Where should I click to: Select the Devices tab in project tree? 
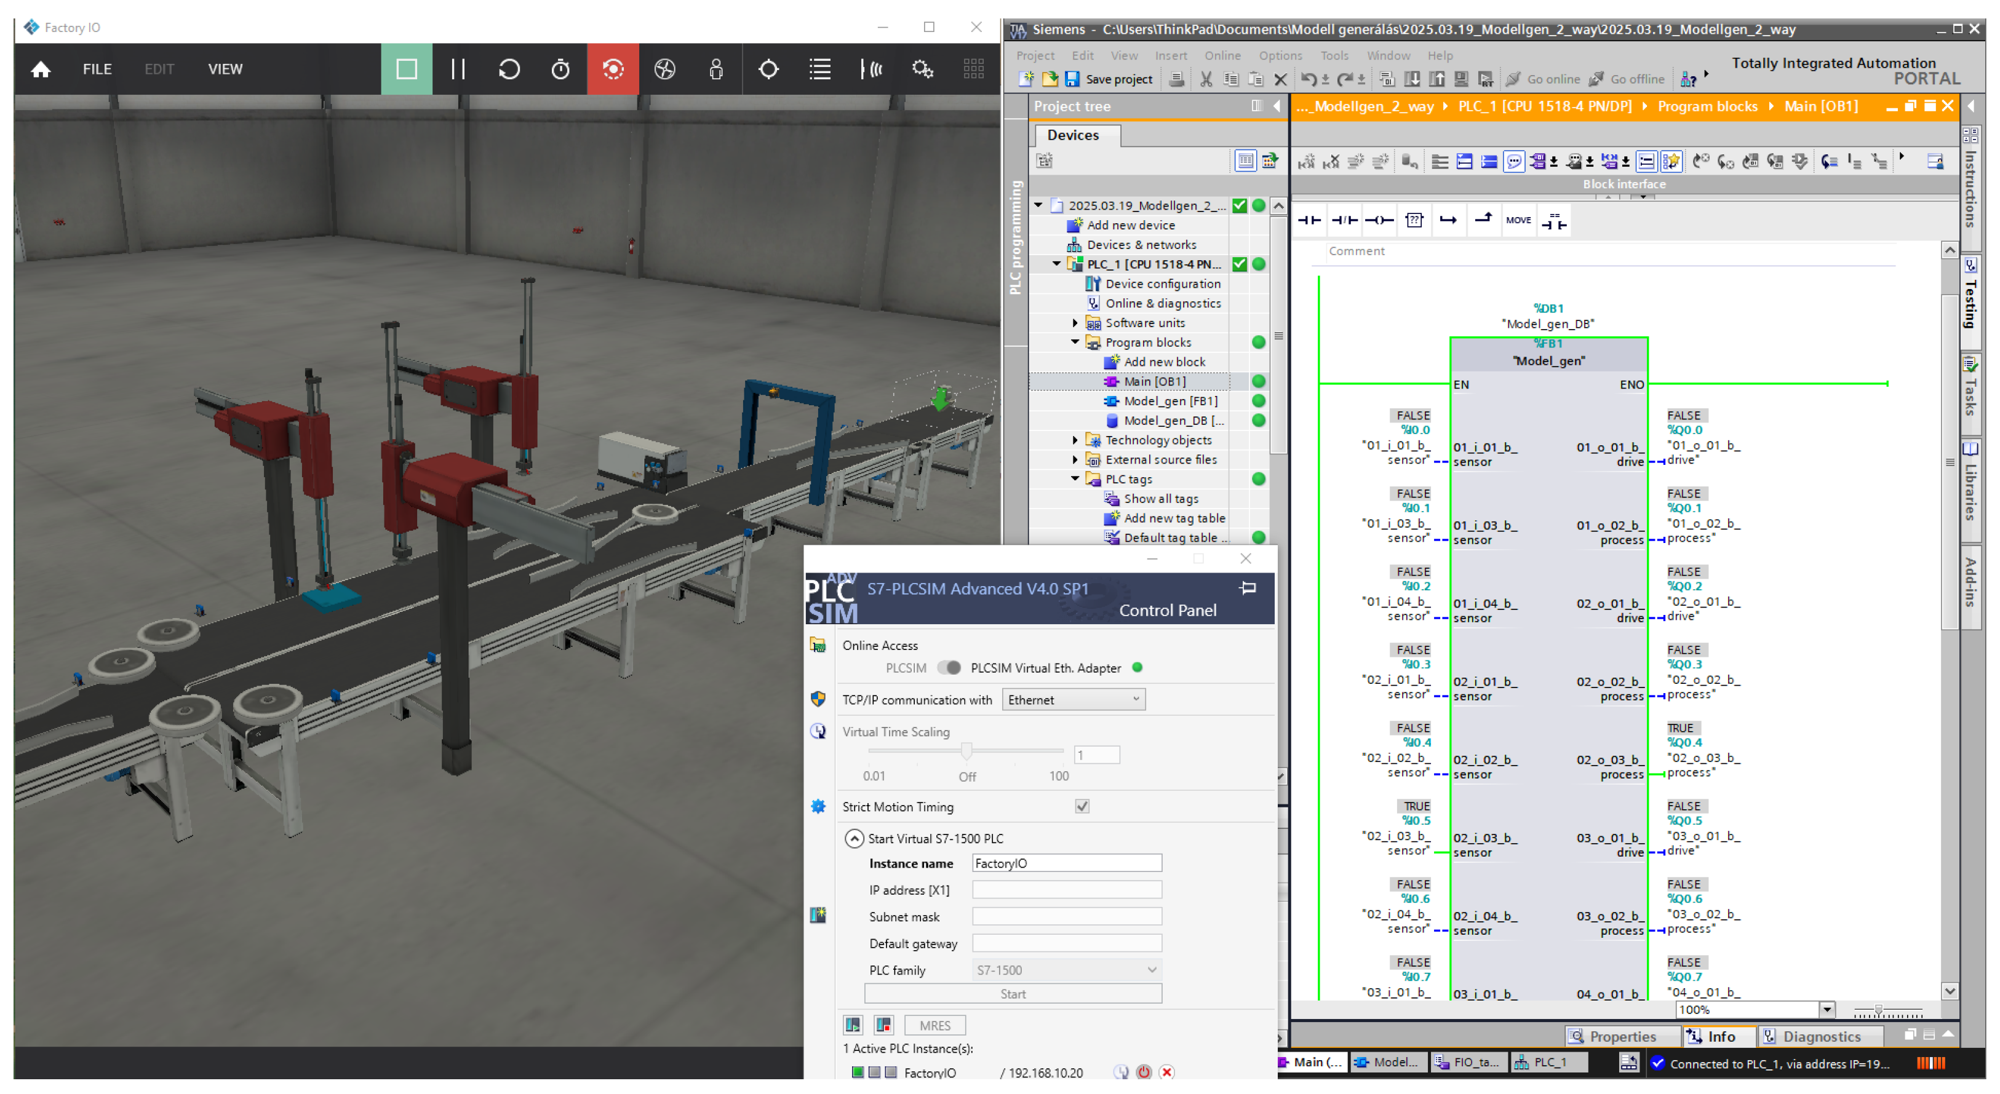(1077, 135)
